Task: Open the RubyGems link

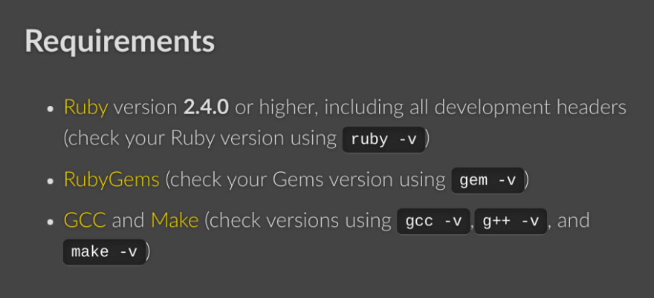Action: click(111, 180)
